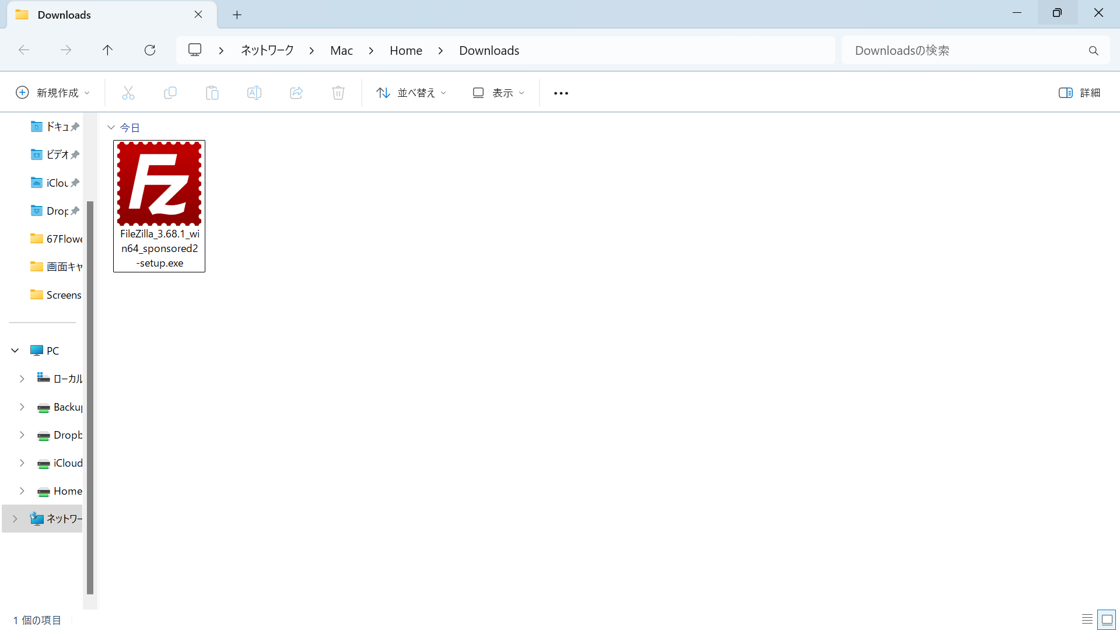
Task: Toggle the details pane (詳細) button
Action: [x=1079, y=93]
